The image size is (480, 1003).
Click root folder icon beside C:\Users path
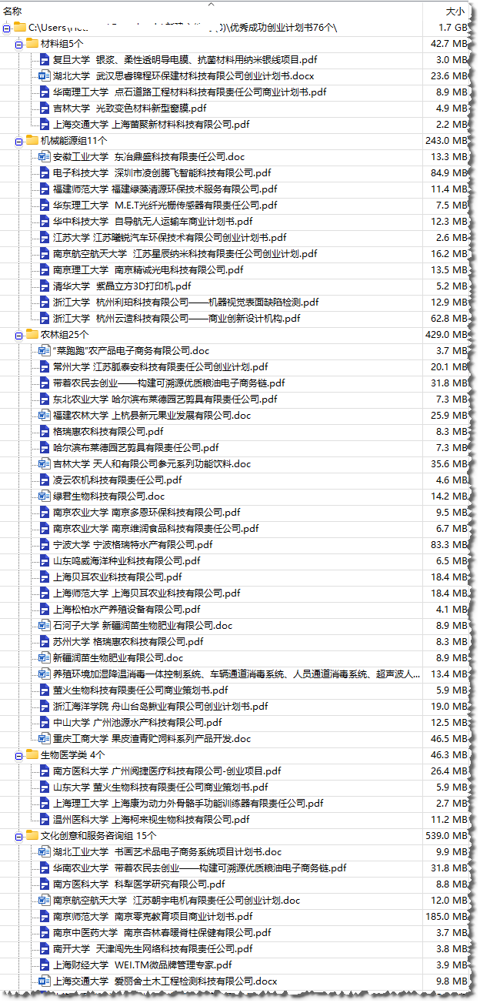click(x=20, y=27)
